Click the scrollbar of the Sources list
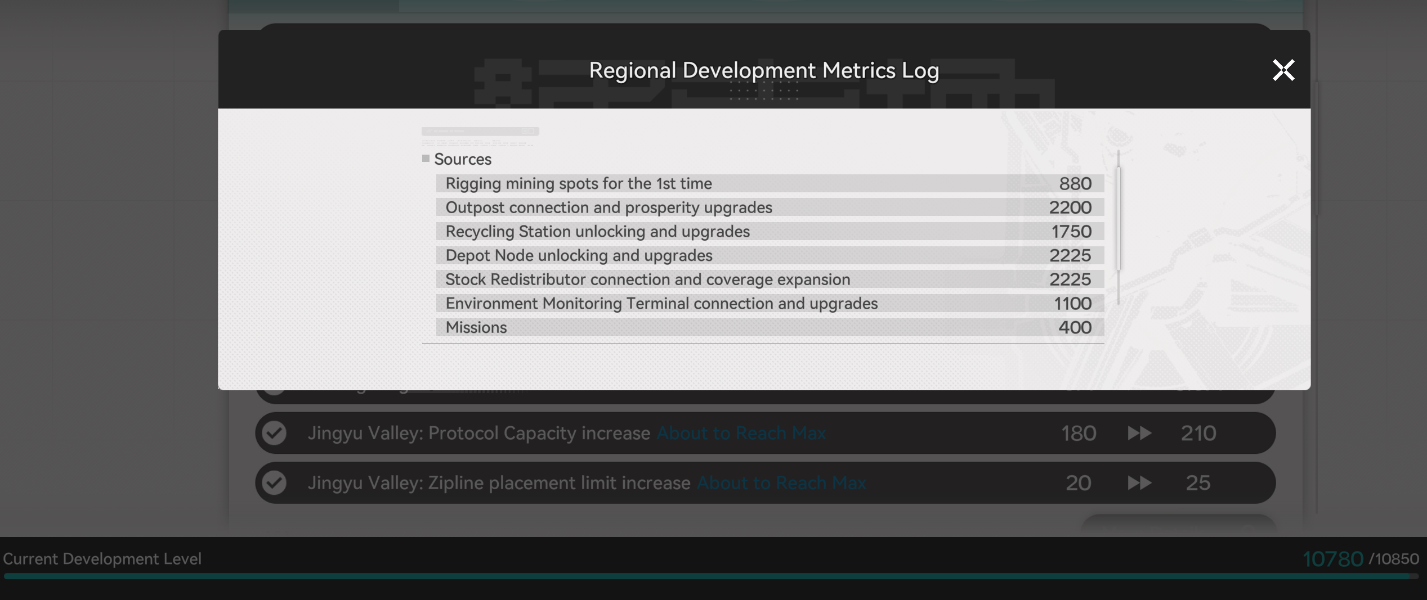 point(1119,219)
